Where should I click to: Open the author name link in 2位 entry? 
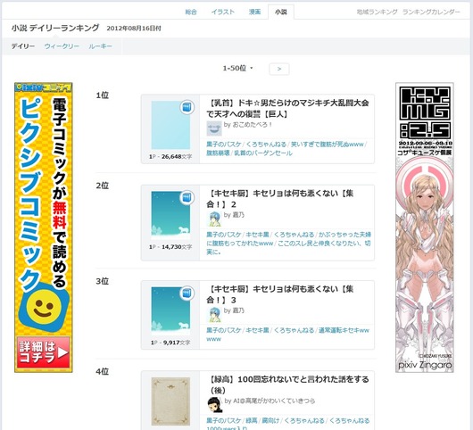click(x=238, y=215)
